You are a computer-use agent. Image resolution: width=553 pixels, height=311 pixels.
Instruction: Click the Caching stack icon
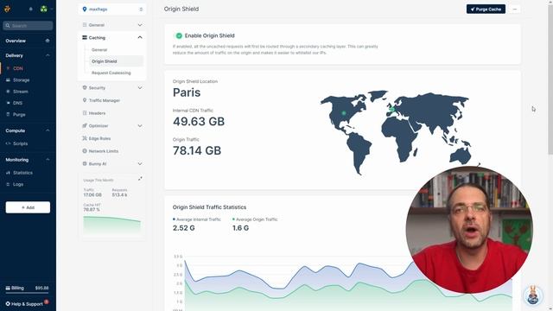pyautogui.click(x=85, y=37)
